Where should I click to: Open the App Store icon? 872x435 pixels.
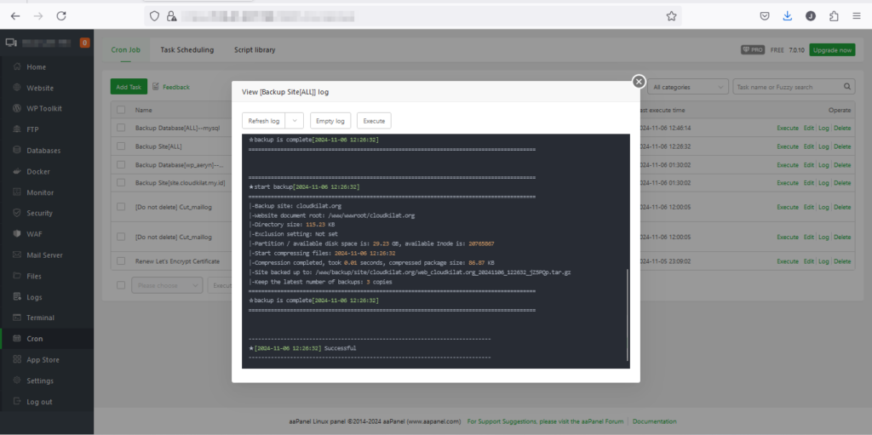[14, 359]
